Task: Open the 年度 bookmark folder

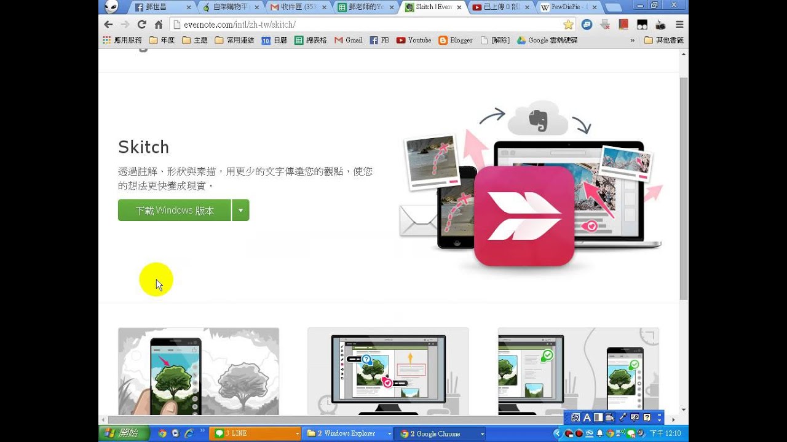Action: pos(162,41)
